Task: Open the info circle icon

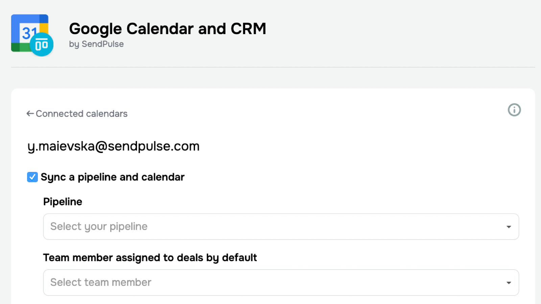Action: [514, 110]
